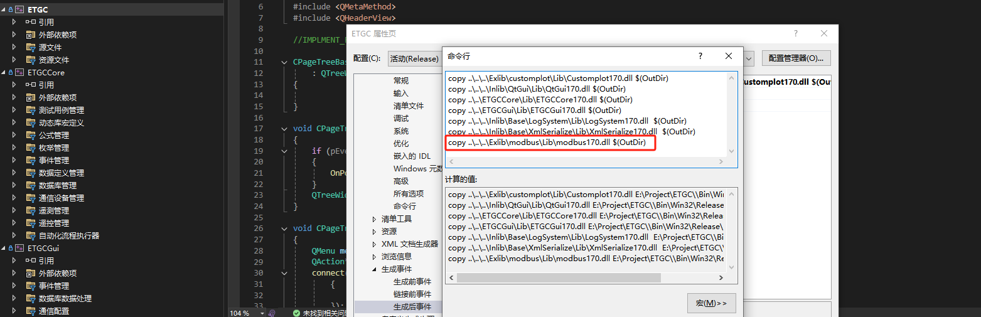
Task: Expand the 清单工具 node in property page tree
Action: tap(375, 219)
